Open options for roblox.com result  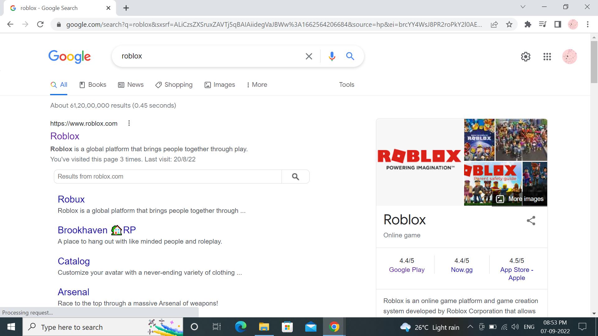click(129, 124)
